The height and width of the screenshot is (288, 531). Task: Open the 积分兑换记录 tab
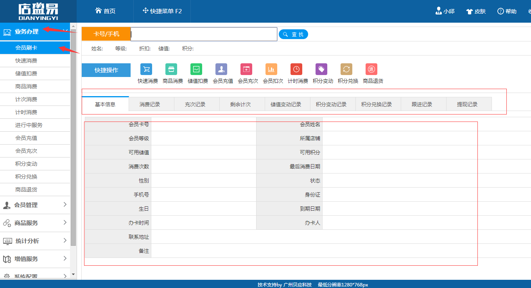coord(378,104)
